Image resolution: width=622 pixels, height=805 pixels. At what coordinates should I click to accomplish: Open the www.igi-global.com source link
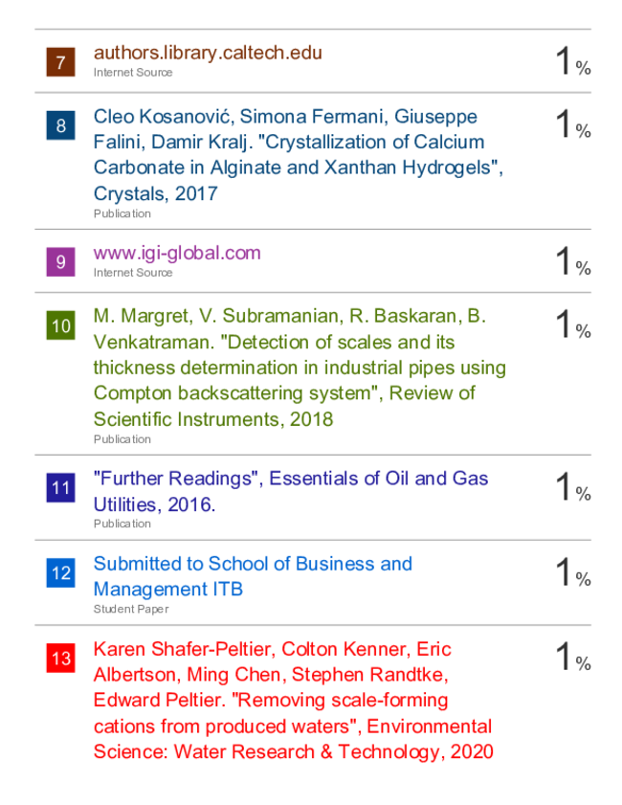click(177, 253)
